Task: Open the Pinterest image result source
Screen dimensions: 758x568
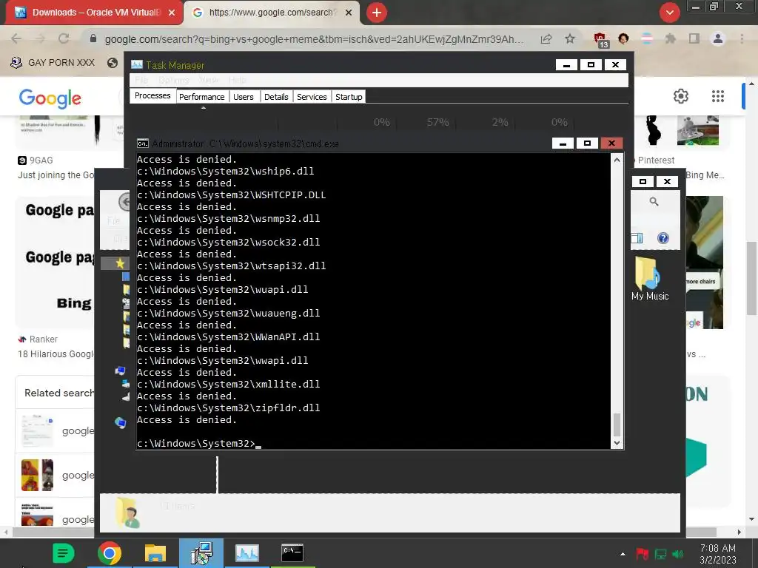Action: click(x=656, y=160)
